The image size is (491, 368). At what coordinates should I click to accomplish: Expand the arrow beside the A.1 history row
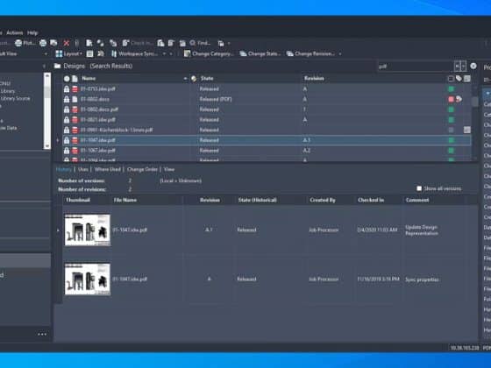pyautogui.click(x=58, y=230)
